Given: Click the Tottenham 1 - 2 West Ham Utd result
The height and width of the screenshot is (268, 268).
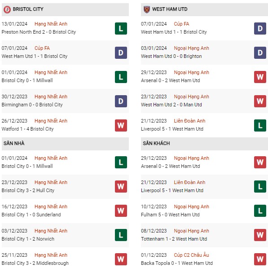Looking at the screenshot, I should coord(174,239).
